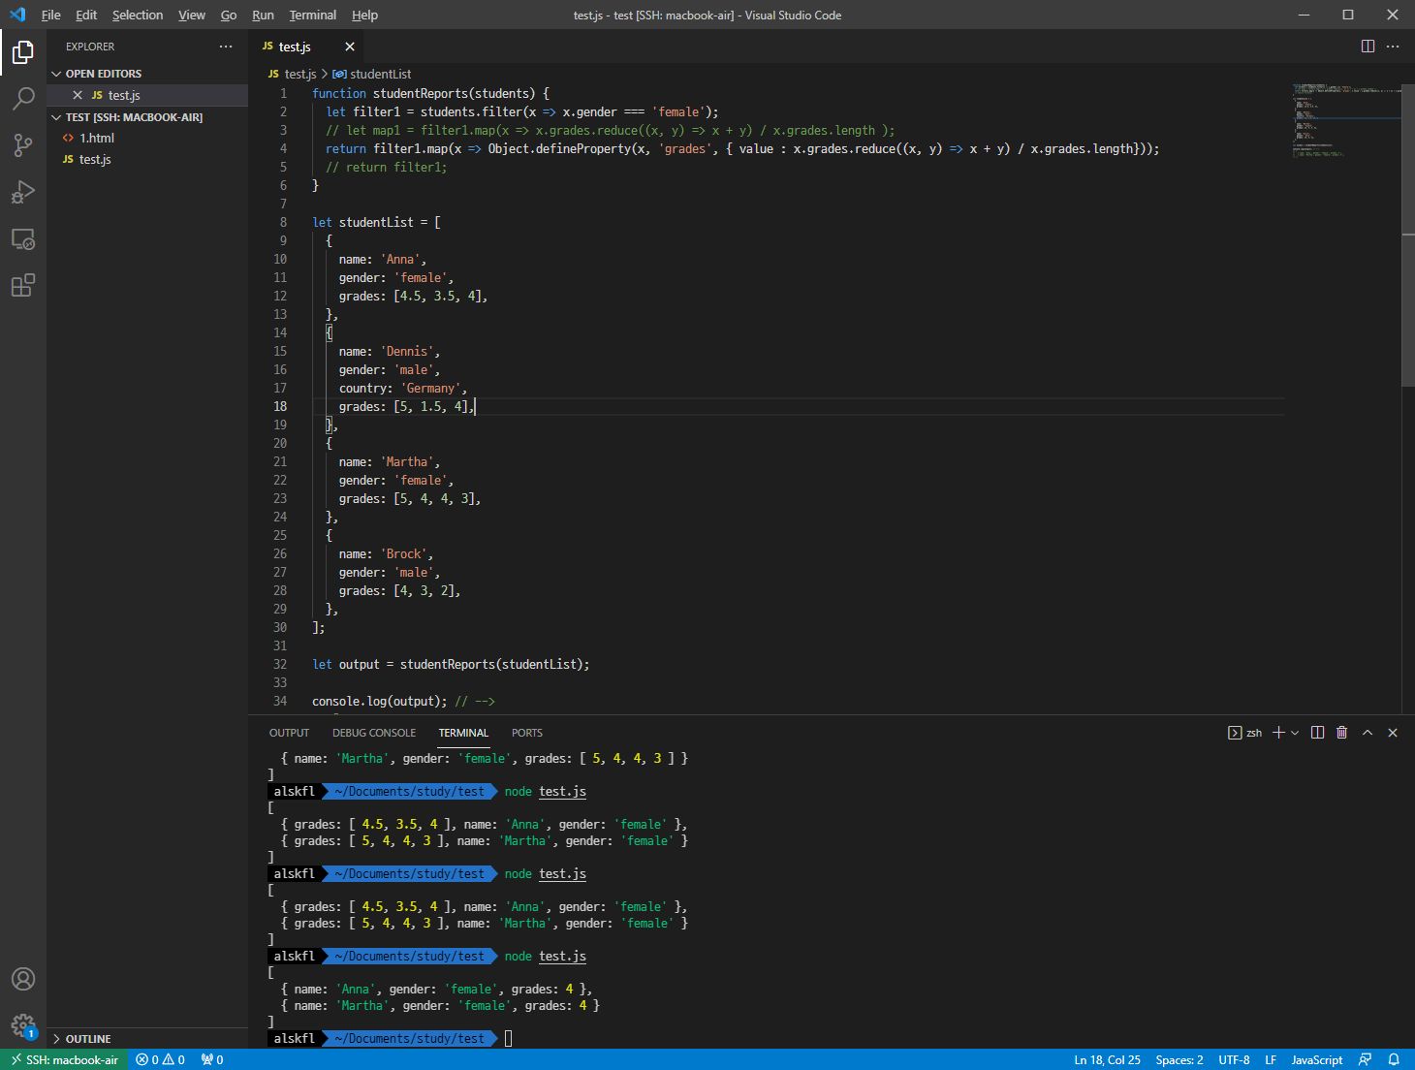This screenshot has width=1415, height=1070.
Task: Open notifications from the bell icon
Action: click(x=1395, y=1059)
